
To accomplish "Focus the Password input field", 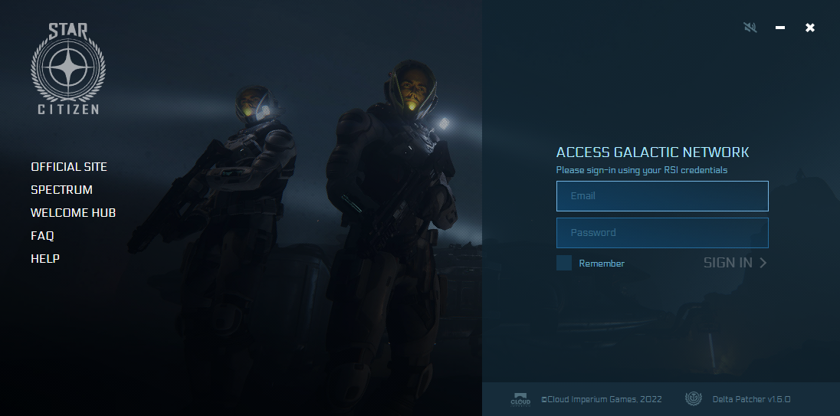I will 662,233.
